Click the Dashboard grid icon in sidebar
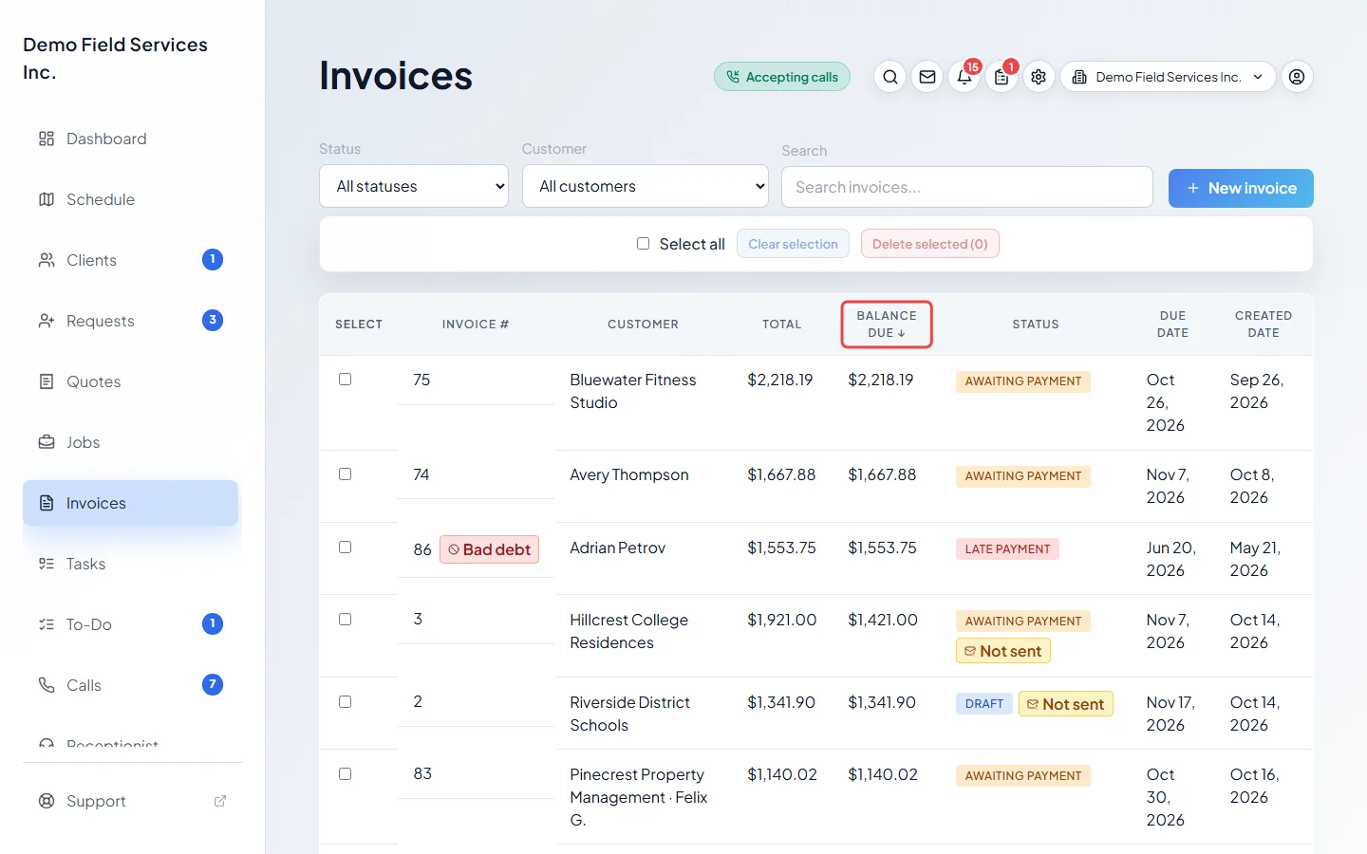This screenshot has width=1367, height=854. 47,139
